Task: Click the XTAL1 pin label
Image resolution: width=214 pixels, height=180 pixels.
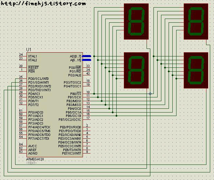Action: [32, 56]
